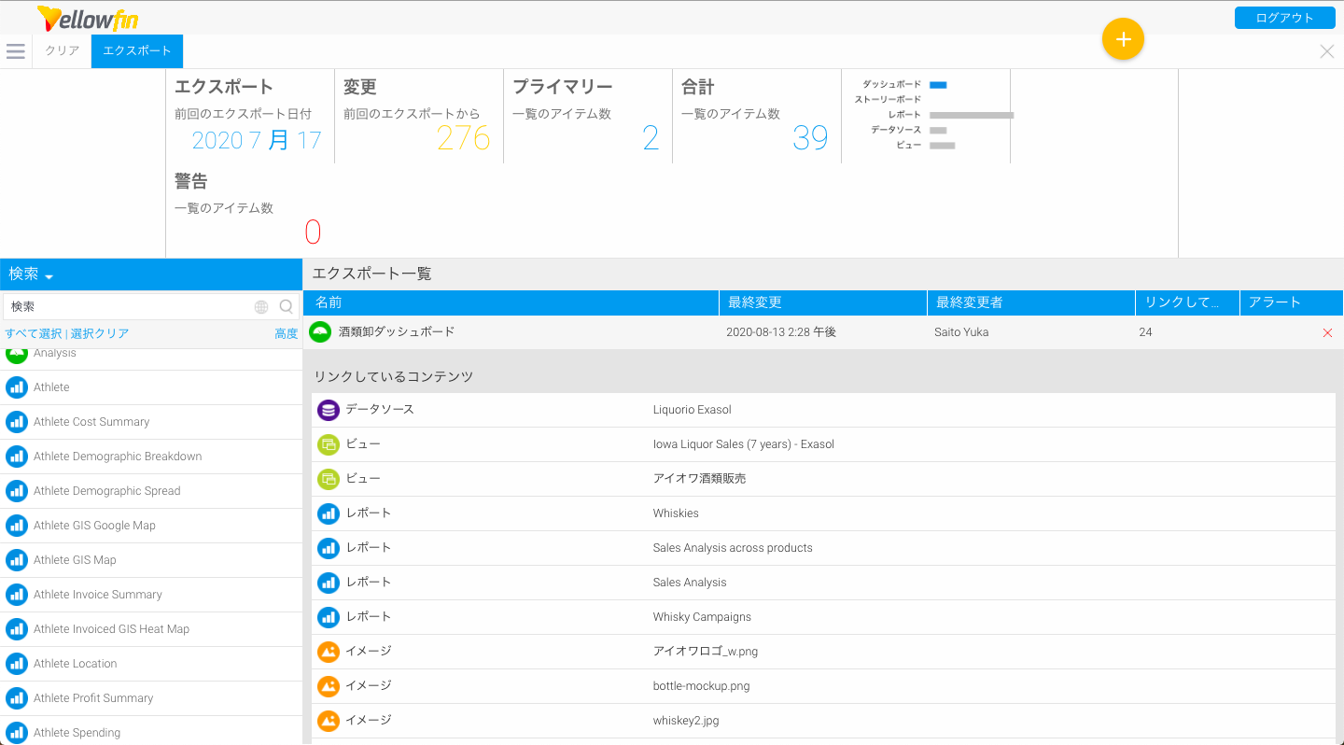Expand the 検索 dropdown arrow
The height and width of the screenshot is (745, 1344).
pyautogui.click(x=49, y=276)
